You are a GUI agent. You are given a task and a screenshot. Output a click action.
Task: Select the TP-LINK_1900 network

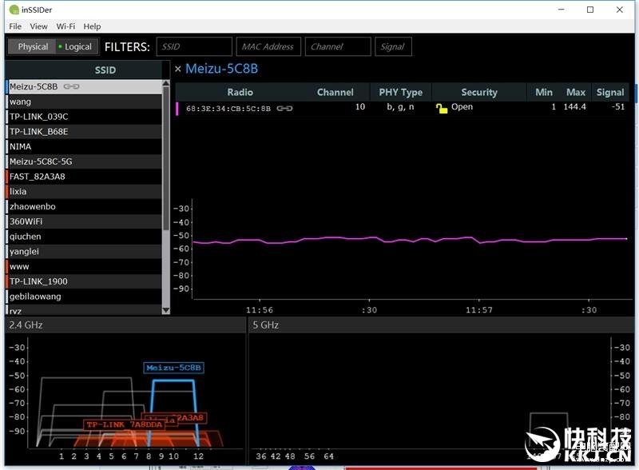(84, 281)
